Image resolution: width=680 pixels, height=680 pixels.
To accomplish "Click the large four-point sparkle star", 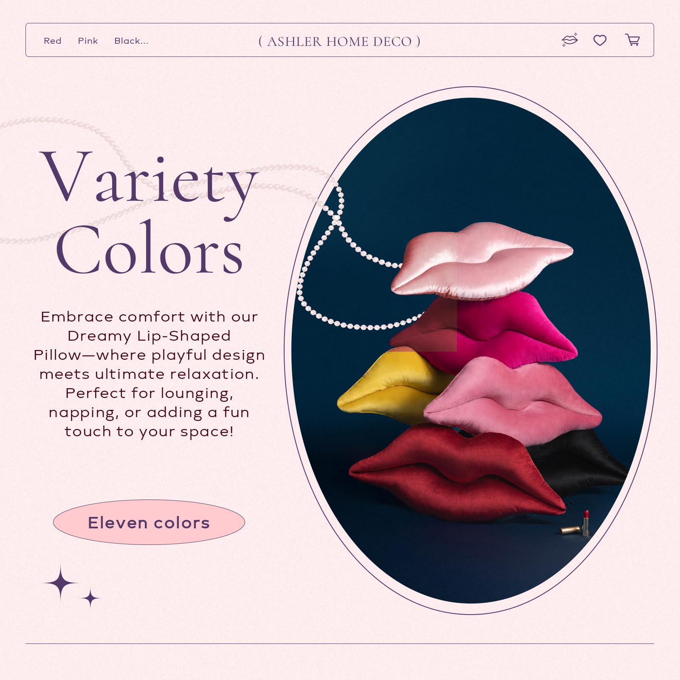I will [x=61, y=583].
